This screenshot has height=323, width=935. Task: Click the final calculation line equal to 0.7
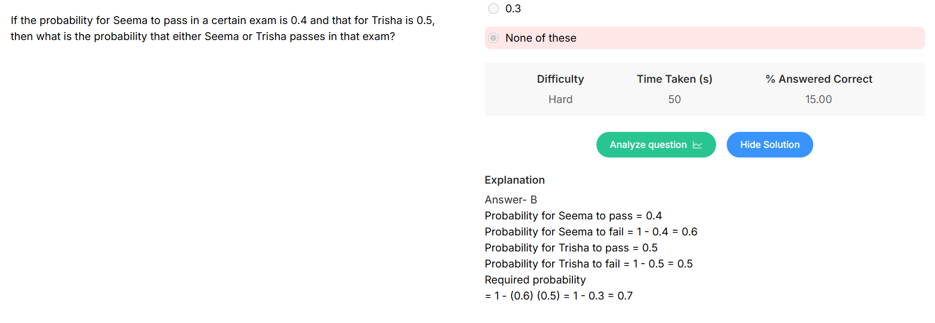(x=559, y=296)
